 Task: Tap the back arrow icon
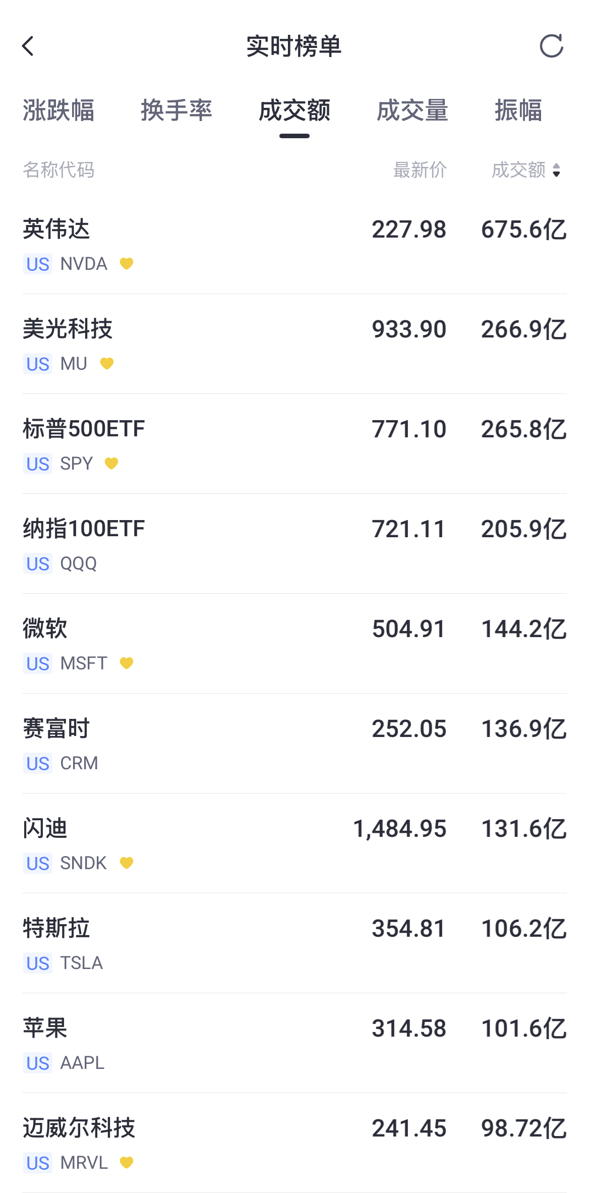28,46
